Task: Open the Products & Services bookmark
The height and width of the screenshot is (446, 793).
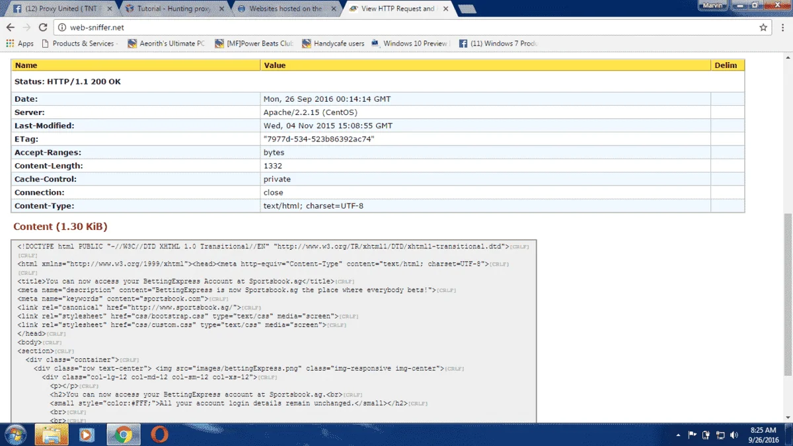Action: (79, 44)
